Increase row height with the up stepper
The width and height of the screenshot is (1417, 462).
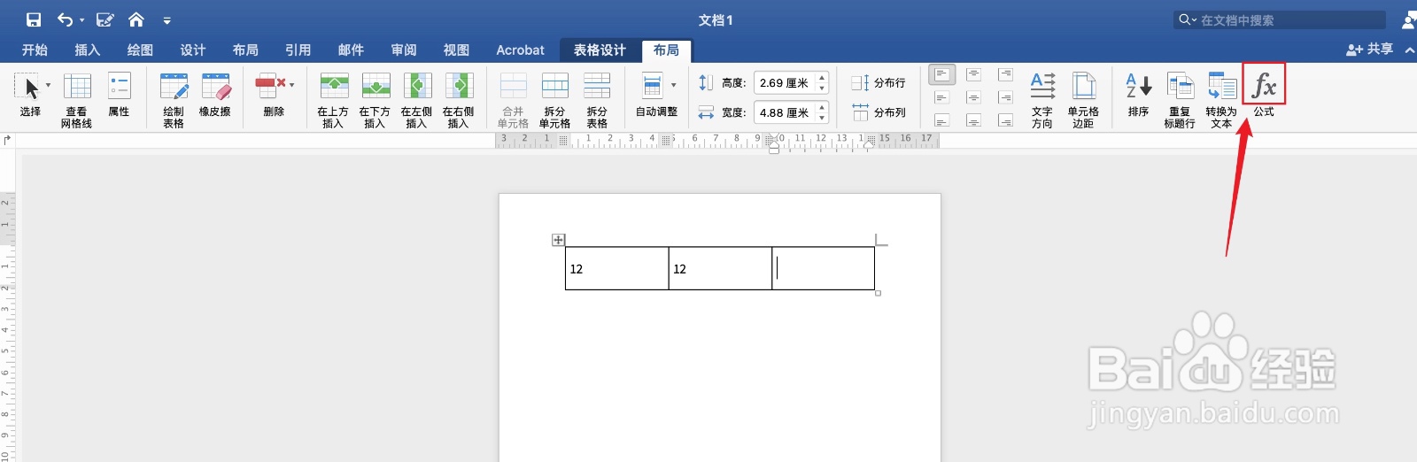822,78
